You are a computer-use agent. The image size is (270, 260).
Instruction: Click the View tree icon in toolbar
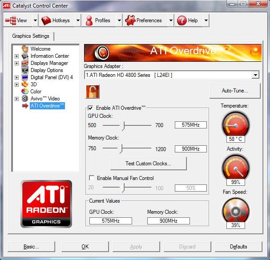tap(11, 20)
